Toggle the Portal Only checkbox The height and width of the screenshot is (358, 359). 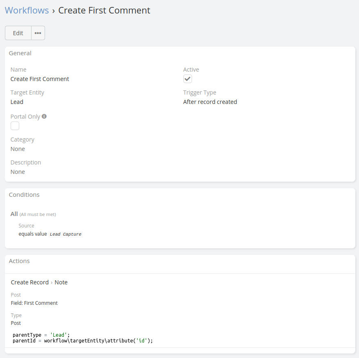pos(15,126)
